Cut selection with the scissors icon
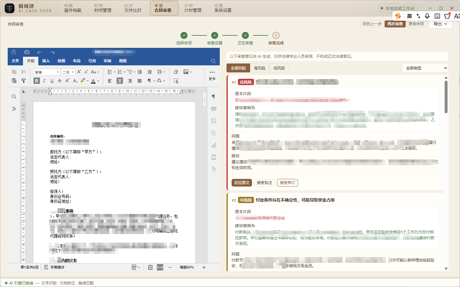Screen dimensions: 460x287 [x=24, y=72]
